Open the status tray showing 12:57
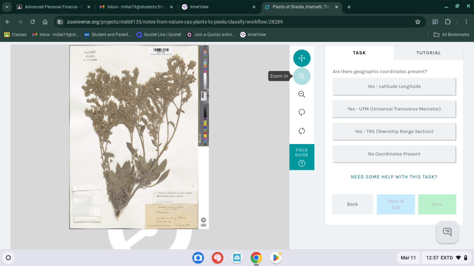474x266 pixels. pos(447,258)
